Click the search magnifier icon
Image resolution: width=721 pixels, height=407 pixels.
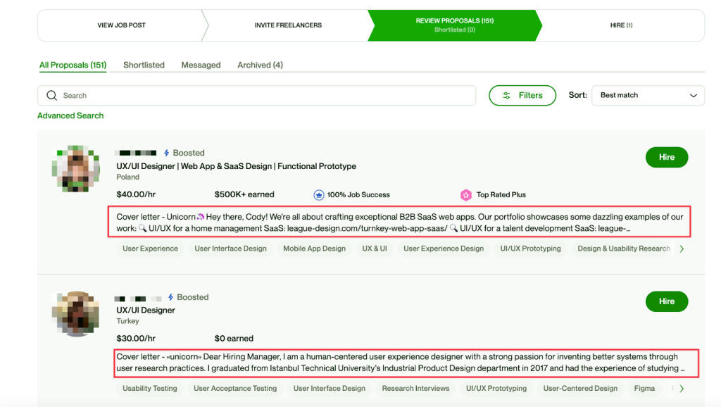click(x=51, y=96)
